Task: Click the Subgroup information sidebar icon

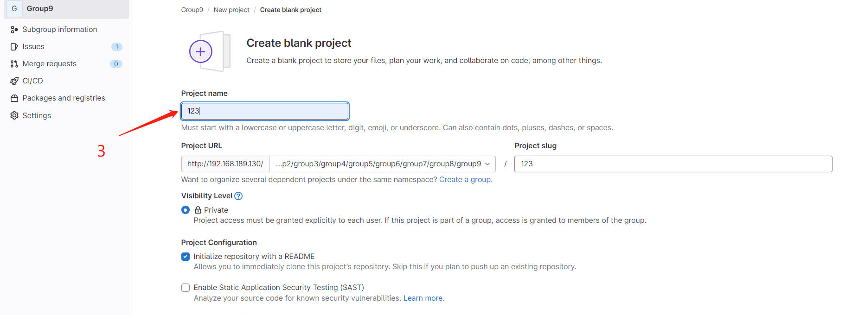Action: (x=14, y=30)
